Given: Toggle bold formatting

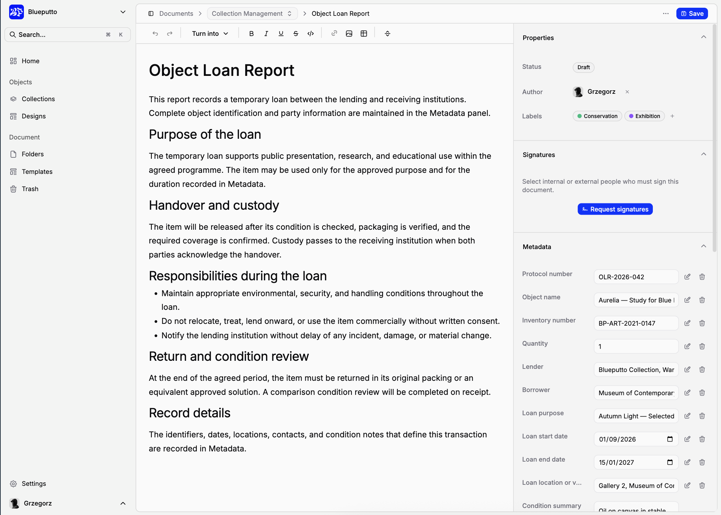Looking at the screenshot, I should click(251, 34).
